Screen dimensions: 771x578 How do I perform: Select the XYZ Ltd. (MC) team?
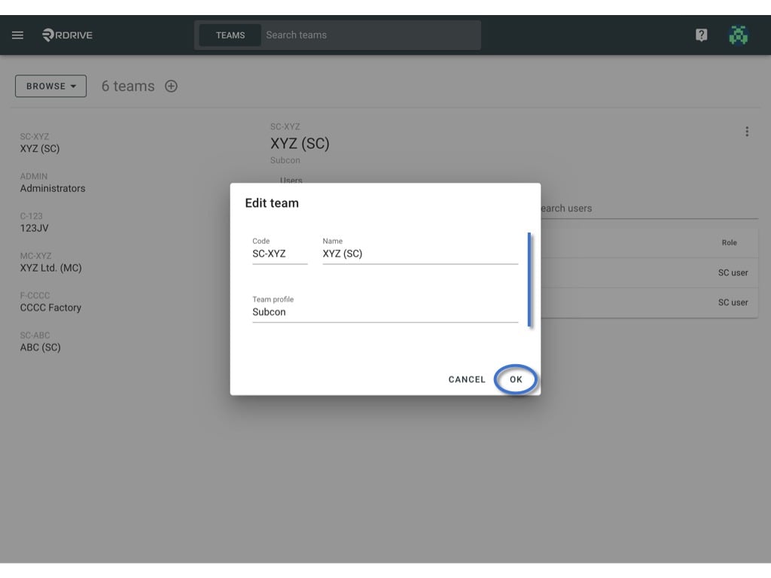click(x=50, y=263)
